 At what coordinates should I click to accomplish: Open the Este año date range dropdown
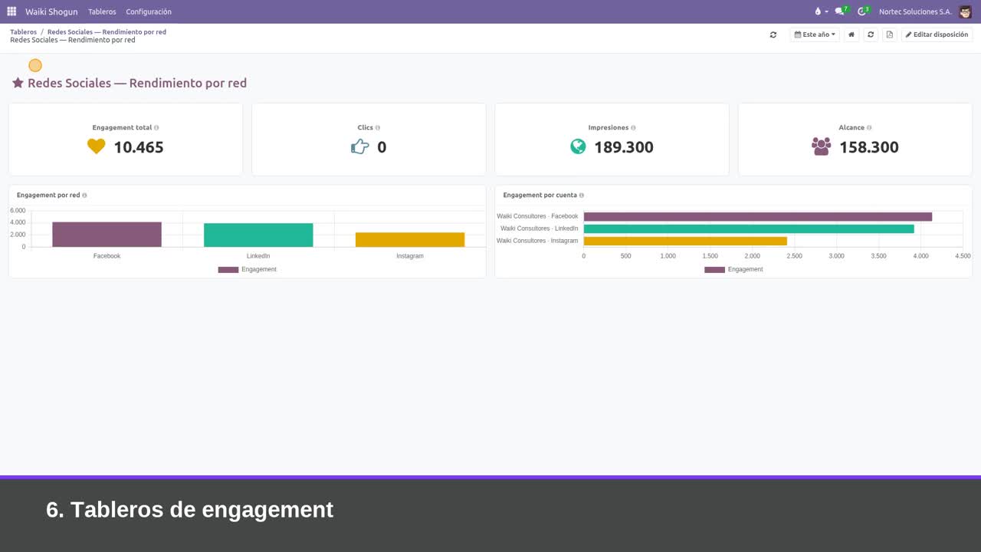(815, 34)
